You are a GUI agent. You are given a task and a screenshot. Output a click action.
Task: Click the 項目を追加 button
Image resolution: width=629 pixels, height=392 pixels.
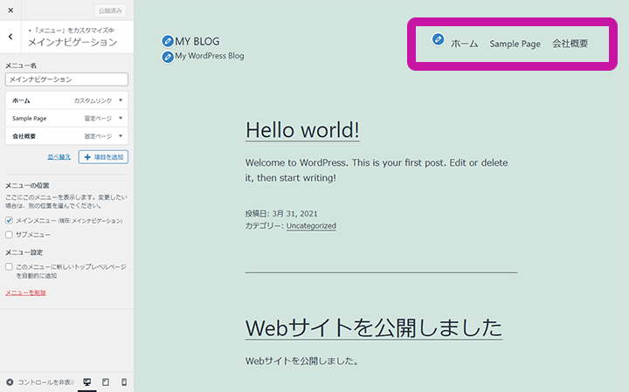pyautogui.click(x=103, y=156)
